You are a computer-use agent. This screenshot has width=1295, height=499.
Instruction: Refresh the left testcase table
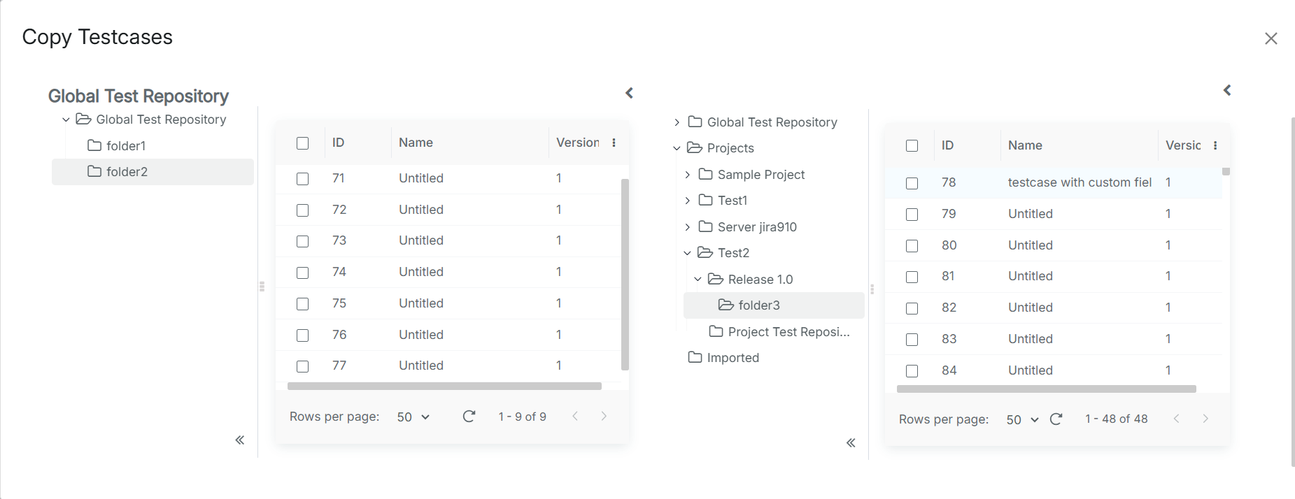[469, 417]
